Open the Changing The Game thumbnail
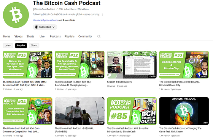This screenshot has width=213, height=137. point(184,111)
